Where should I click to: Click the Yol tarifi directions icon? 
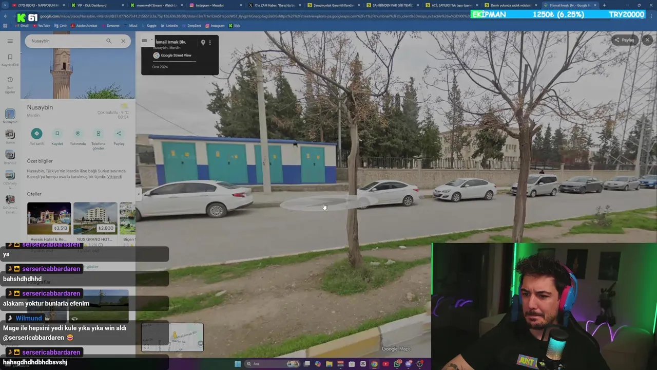coord(36,134)
